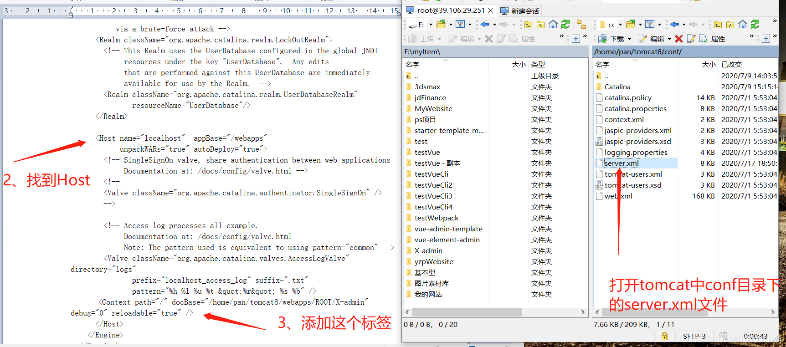Viewport: 786px width, 347px height.
Task: Select logging.properties in remote panel
Action: coord(636,152)
